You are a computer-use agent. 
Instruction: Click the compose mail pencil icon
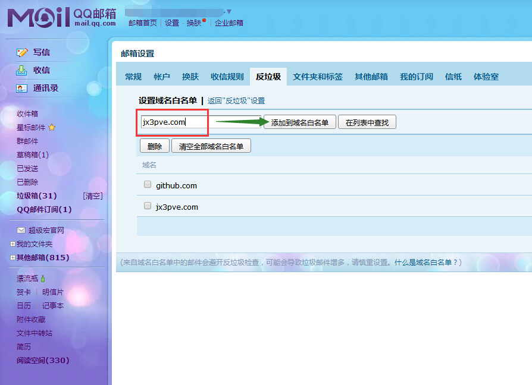[x=22, y=52]
